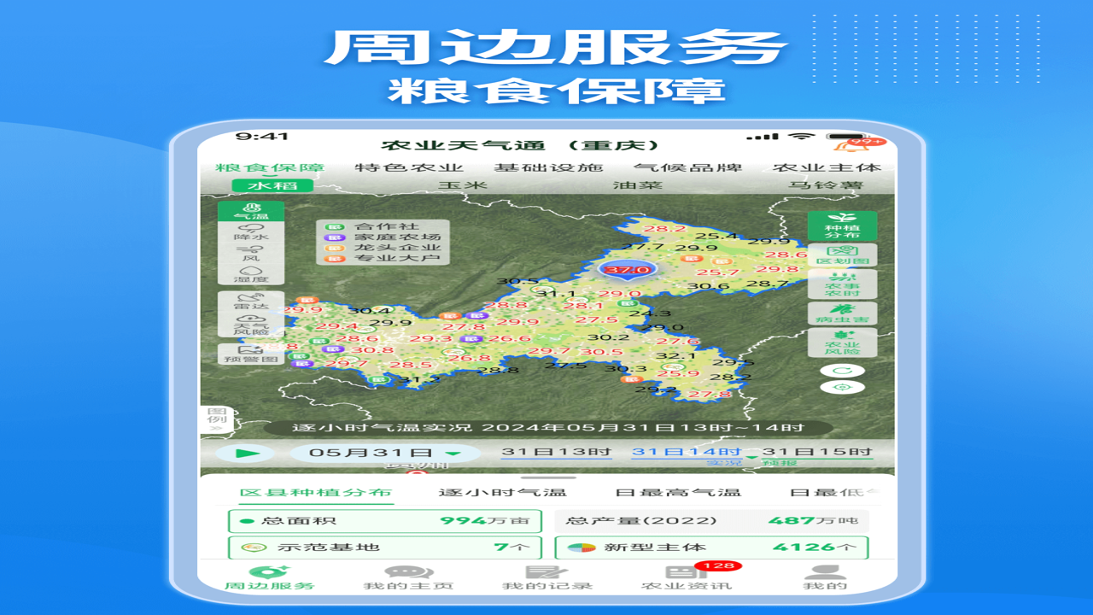
Task: Select the 风 wind layer
Action: pyautogui.click(x=252, y=253)
